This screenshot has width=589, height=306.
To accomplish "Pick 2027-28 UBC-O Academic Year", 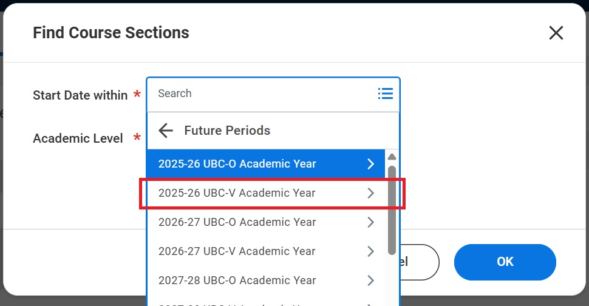I will (266, 280).
